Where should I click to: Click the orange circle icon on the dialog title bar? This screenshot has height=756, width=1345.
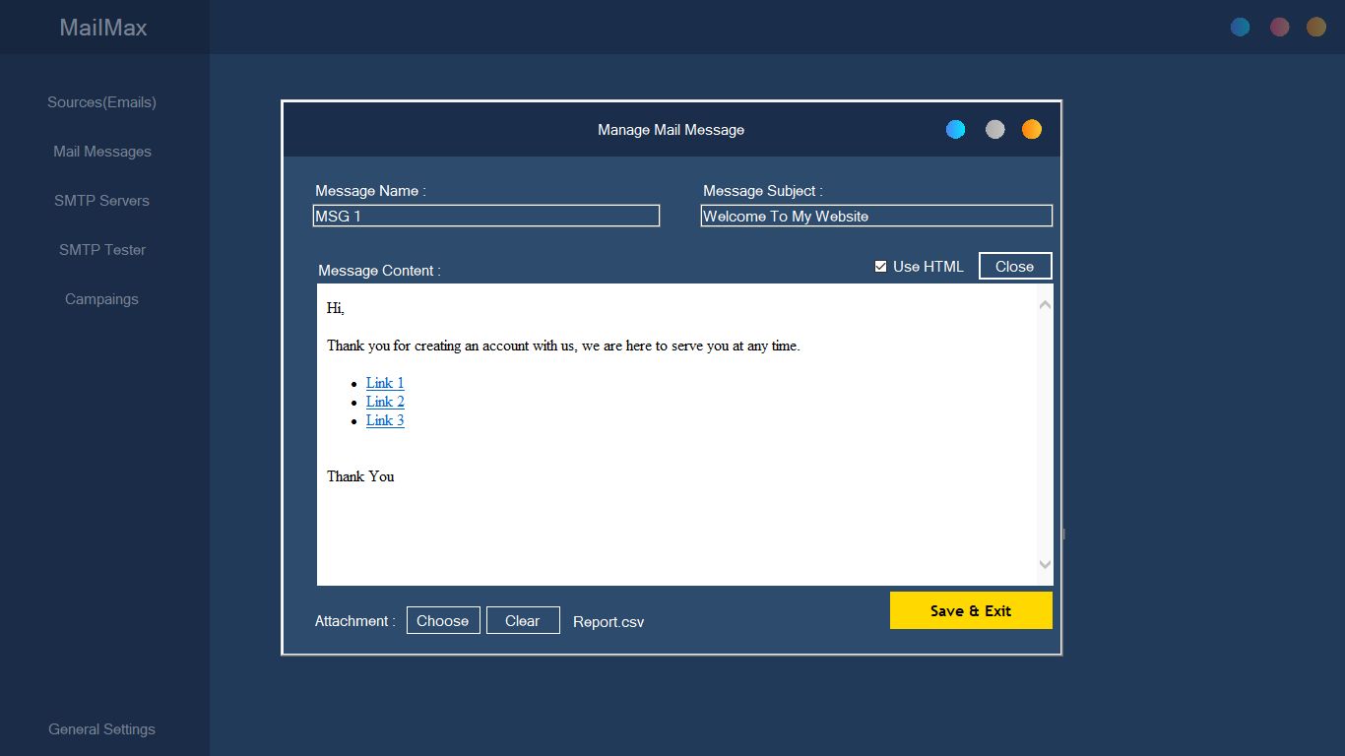coord(1032,129)
